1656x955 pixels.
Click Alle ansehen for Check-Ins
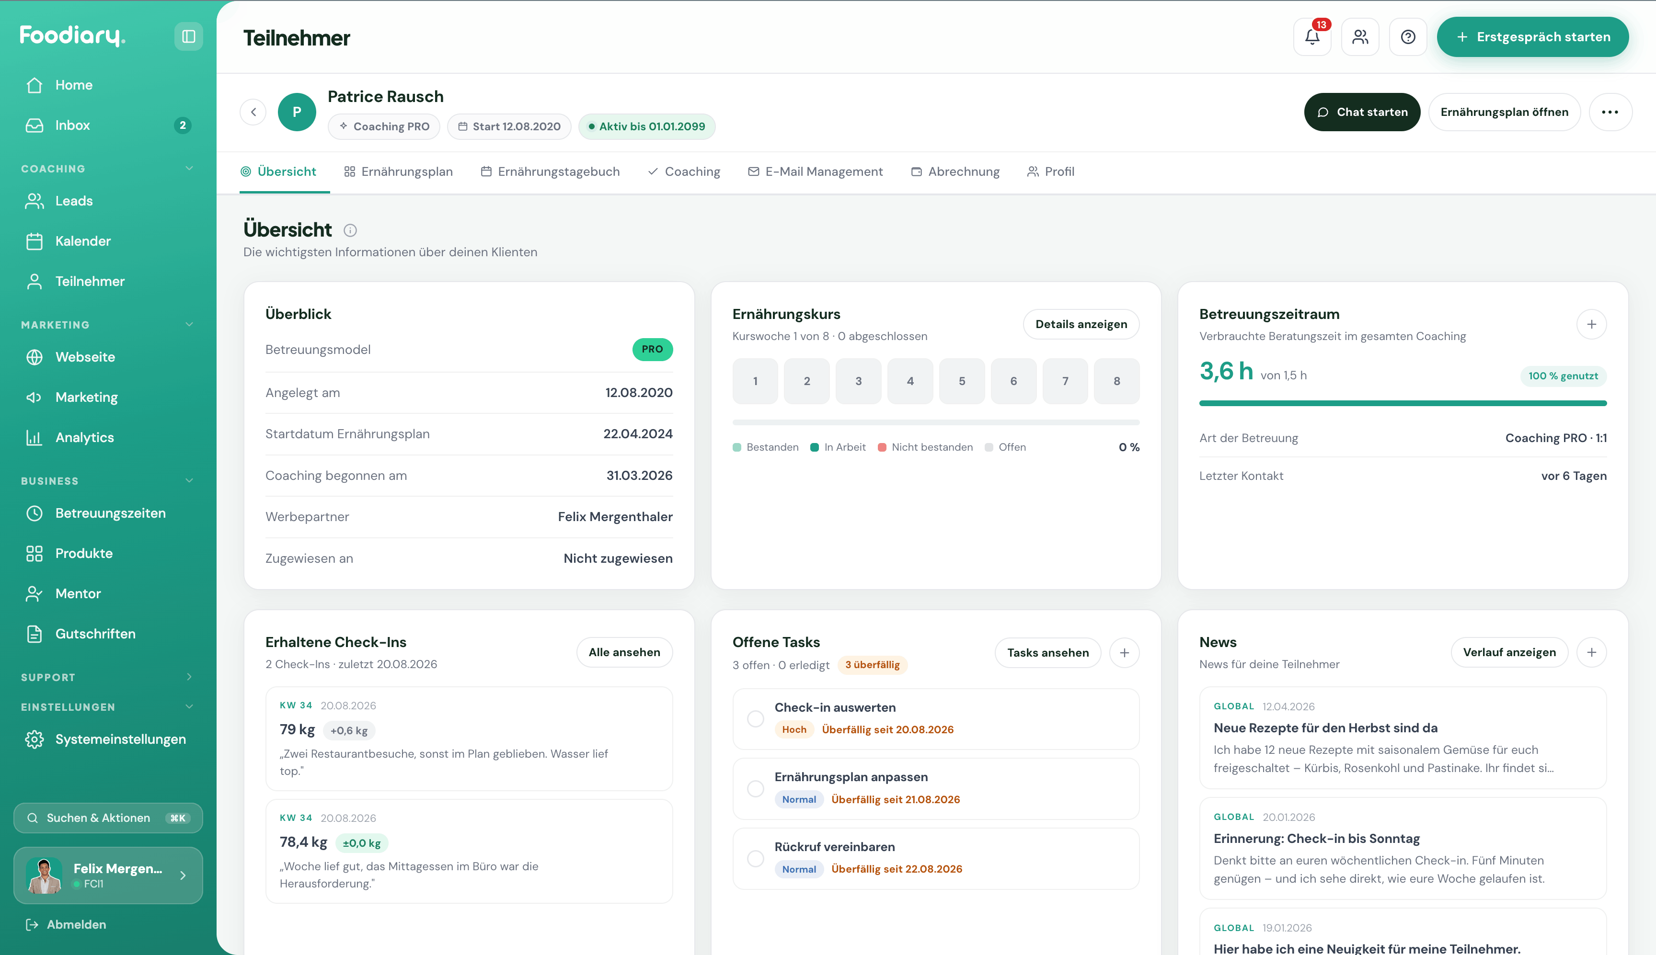coord(625,652)
